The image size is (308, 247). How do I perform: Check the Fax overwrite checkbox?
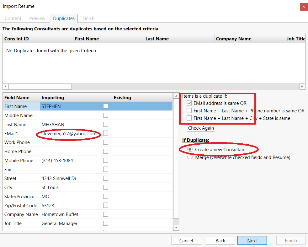(x=106, y=169)
